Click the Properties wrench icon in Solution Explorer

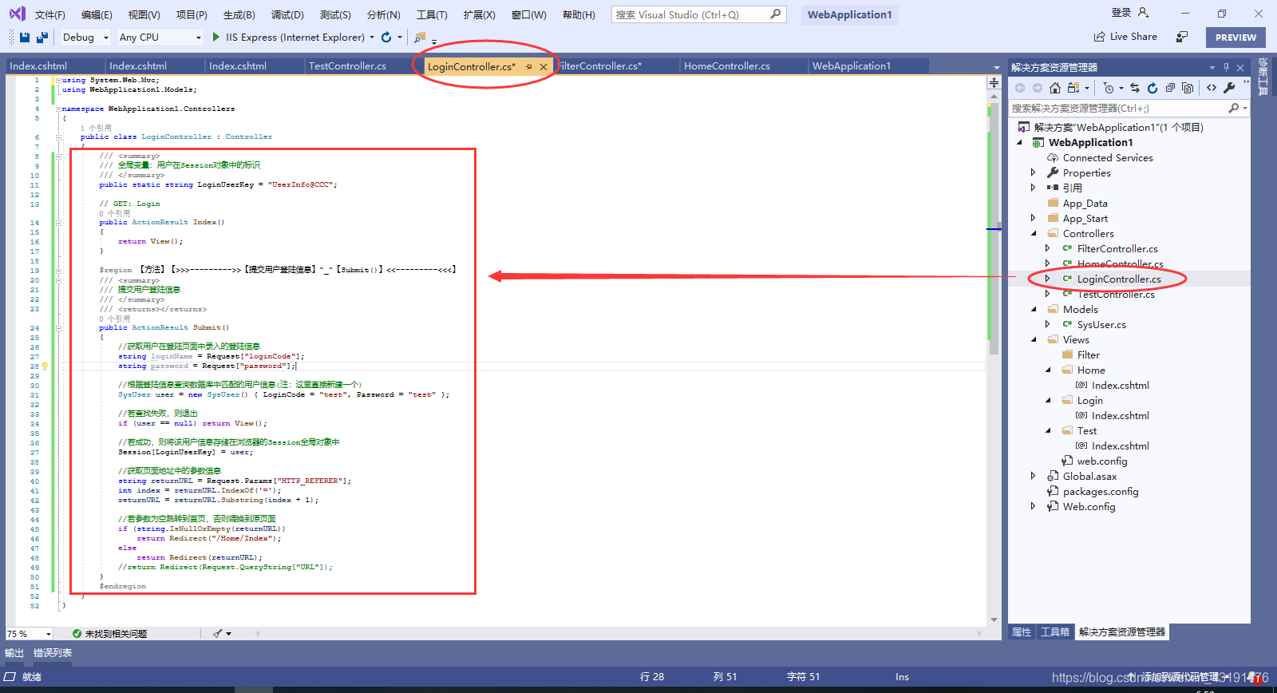point(1229,88)
